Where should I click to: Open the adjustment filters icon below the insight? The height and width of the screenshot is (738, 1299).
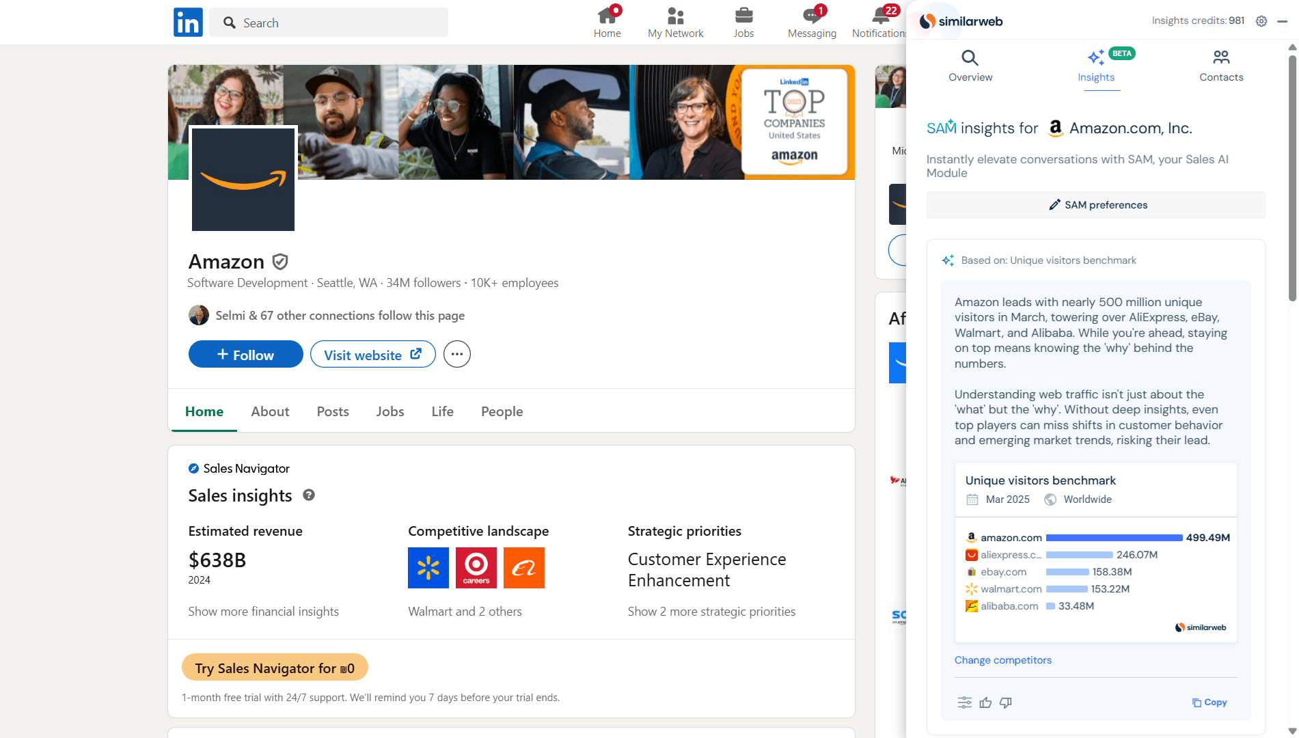[964, 702]
